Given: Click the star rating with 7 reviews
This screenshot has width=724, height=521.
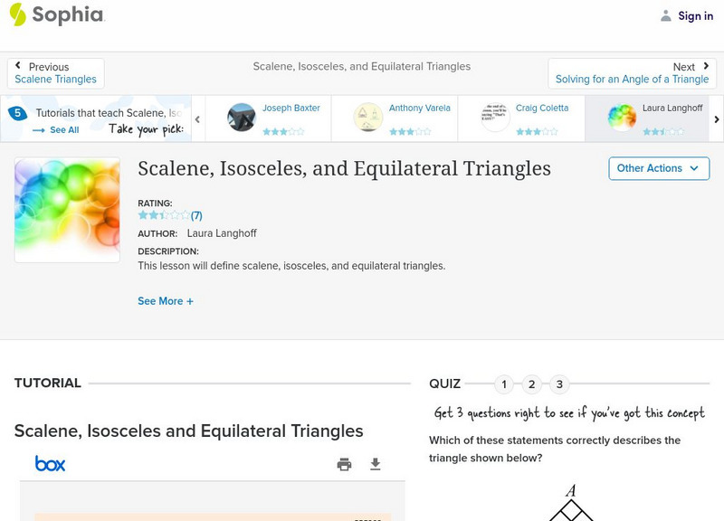Looking at the screenshot, I should tap(169, 215).
